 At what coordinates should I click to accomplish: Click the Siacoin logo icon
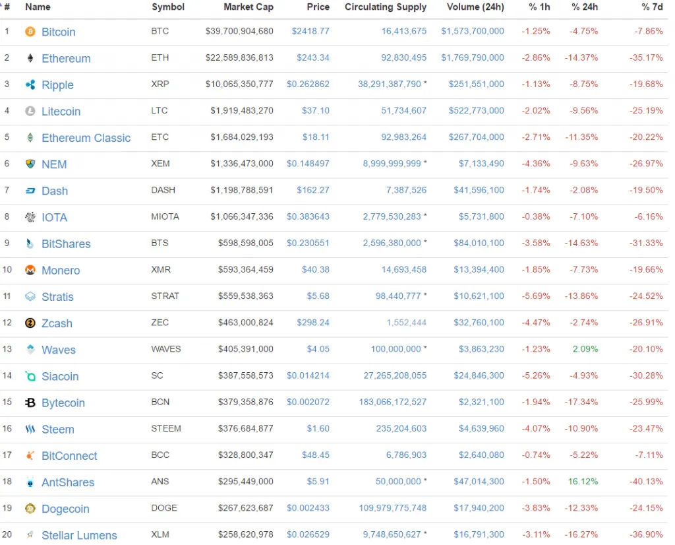30,375
